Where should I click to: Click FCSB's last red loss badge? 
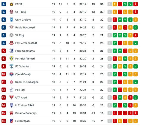pos(135,4)
